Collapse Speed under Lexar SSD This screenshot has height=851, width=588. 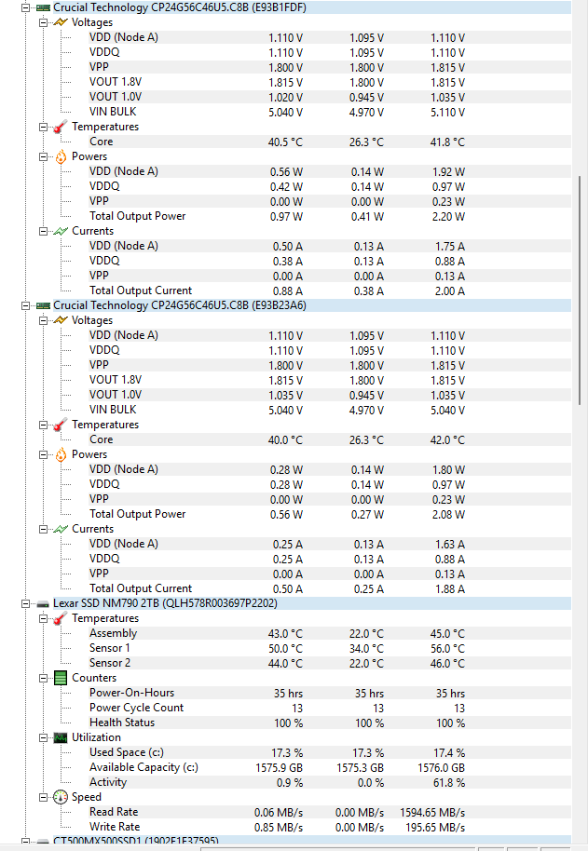43,797
